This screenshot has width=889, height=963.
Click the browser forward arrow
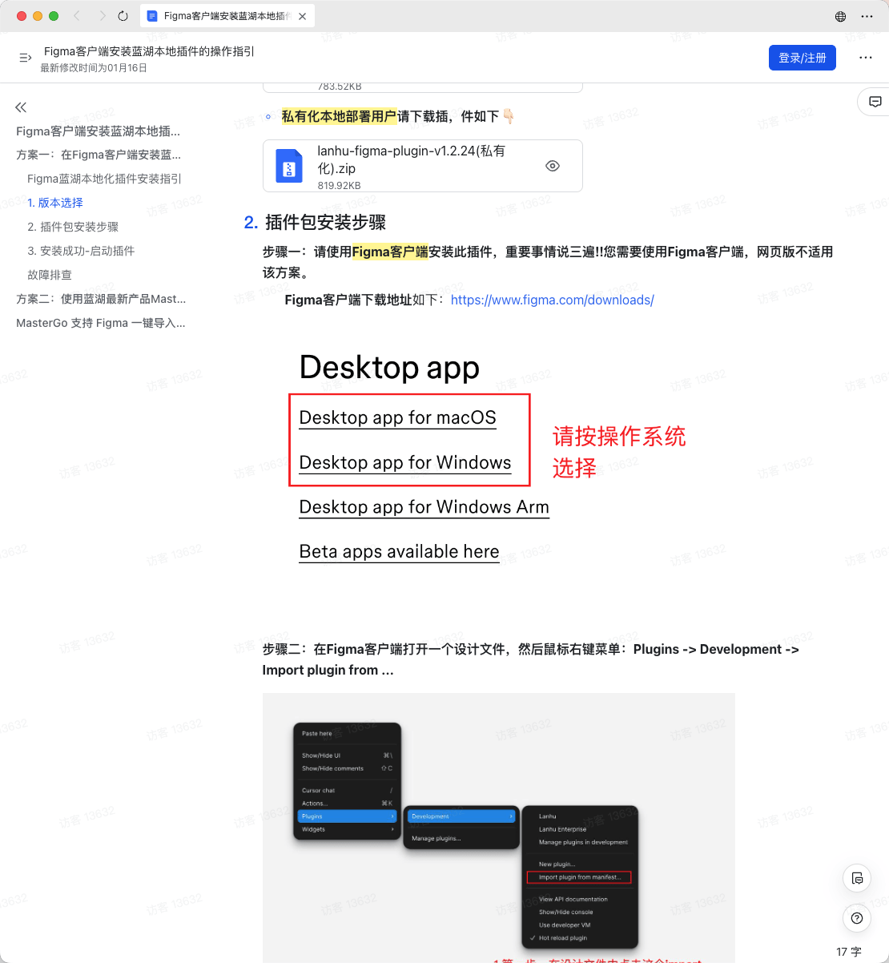[102, 16]
